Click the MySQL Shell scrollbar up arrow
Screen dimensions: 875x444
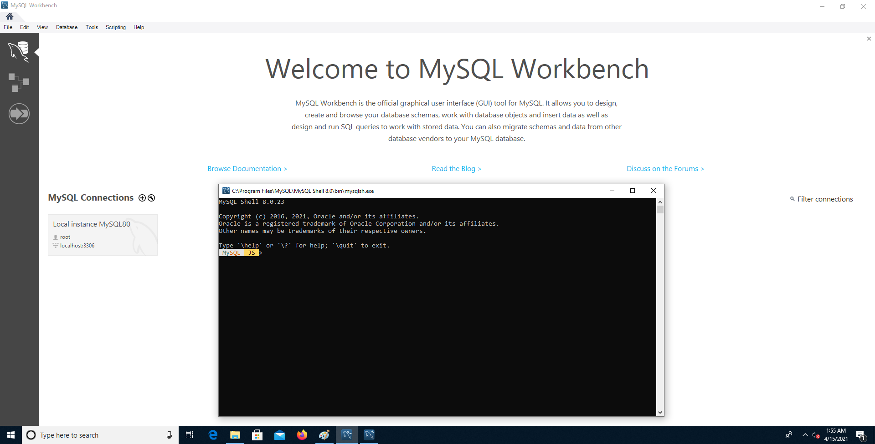pos(660,202)
